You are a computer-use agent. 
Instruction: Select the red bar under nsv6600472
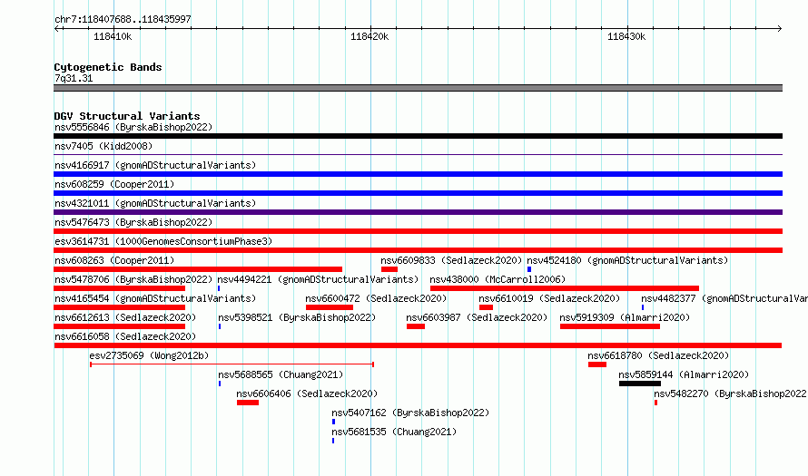[x=330, y=307]
